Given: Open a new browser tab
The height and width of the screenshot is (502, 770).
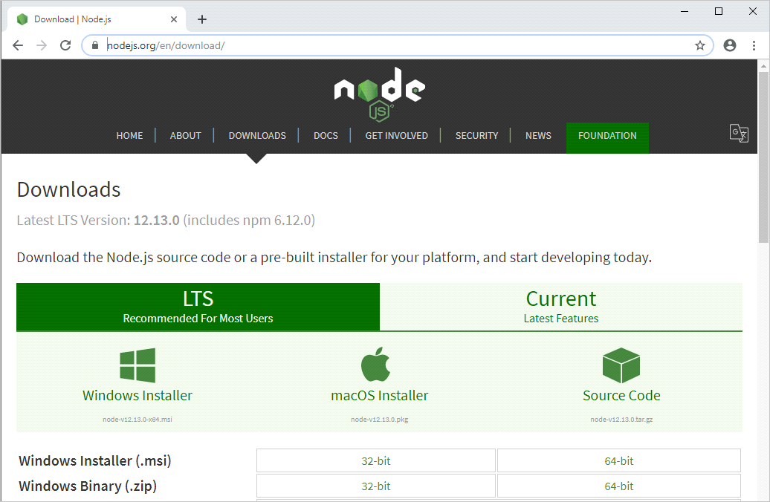Looking at the screenshot, I should click(x=201, y=19).
